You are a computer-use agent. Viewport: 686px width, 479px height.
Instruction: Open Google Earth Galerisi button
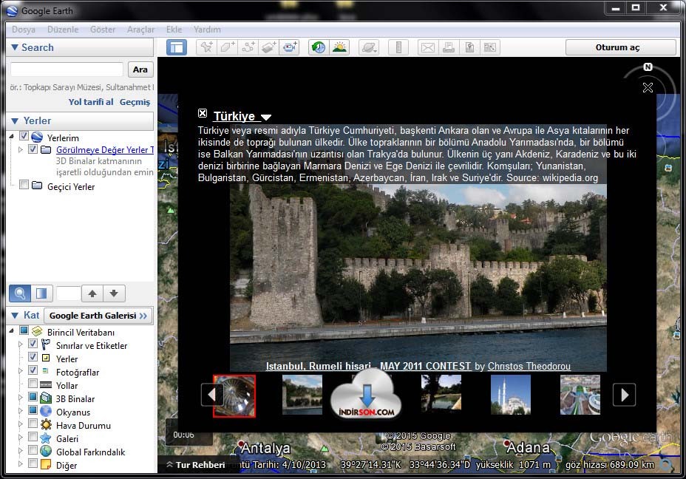coord(98,316)
